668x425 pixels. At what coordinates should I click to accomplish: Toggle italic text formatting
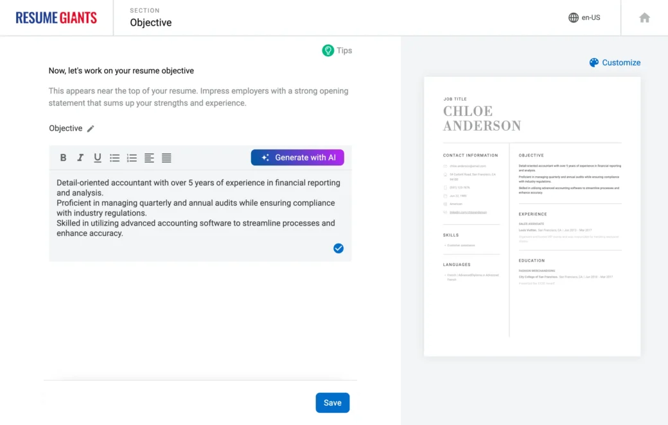pos(80,158)
